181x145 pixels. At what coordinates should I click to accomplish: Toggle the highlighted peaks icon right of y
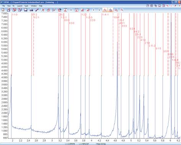click(105, 10)
